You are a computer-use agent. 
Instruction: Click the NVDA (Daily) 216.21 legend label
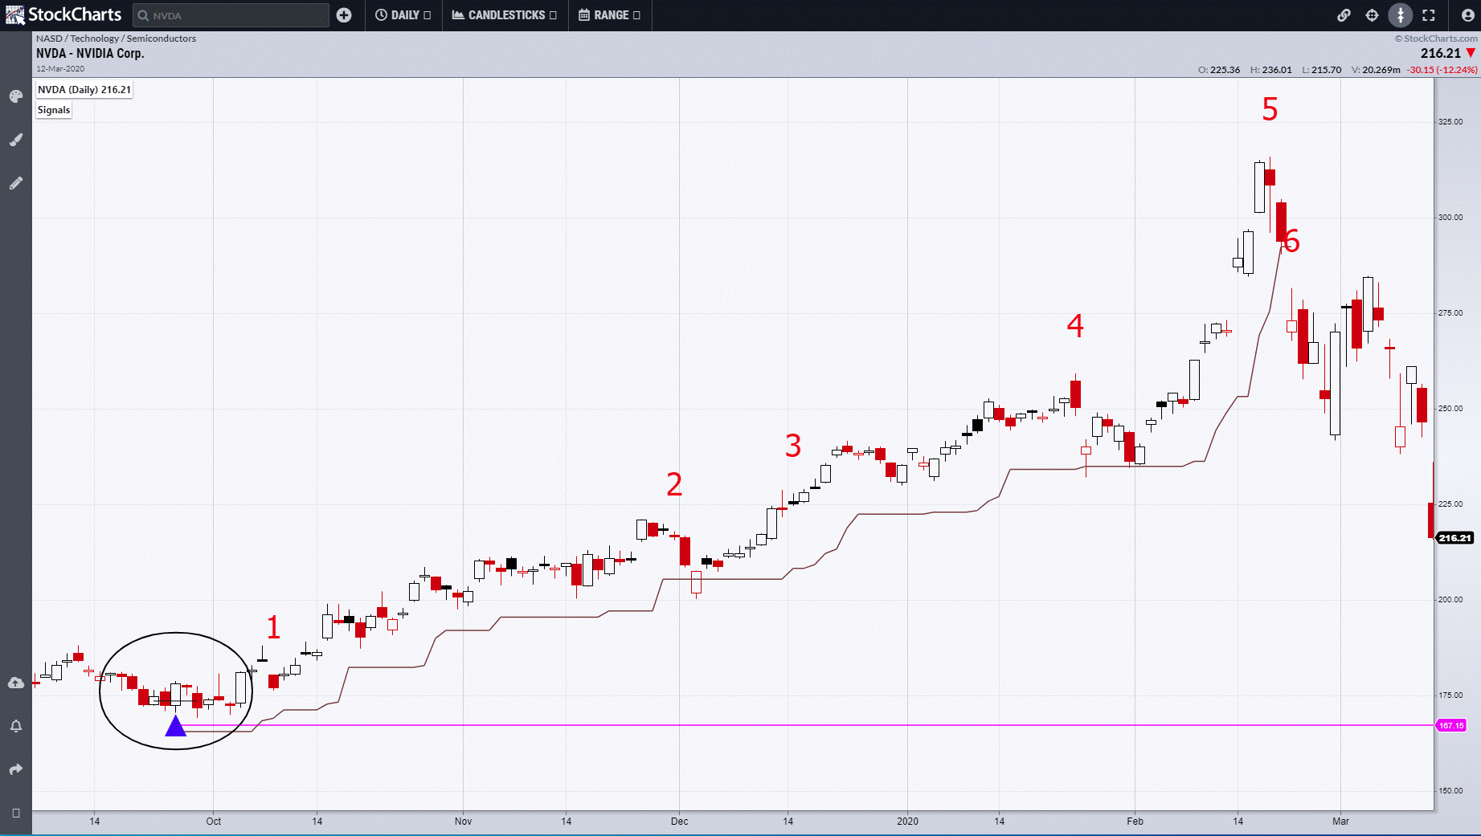[84, 90]
